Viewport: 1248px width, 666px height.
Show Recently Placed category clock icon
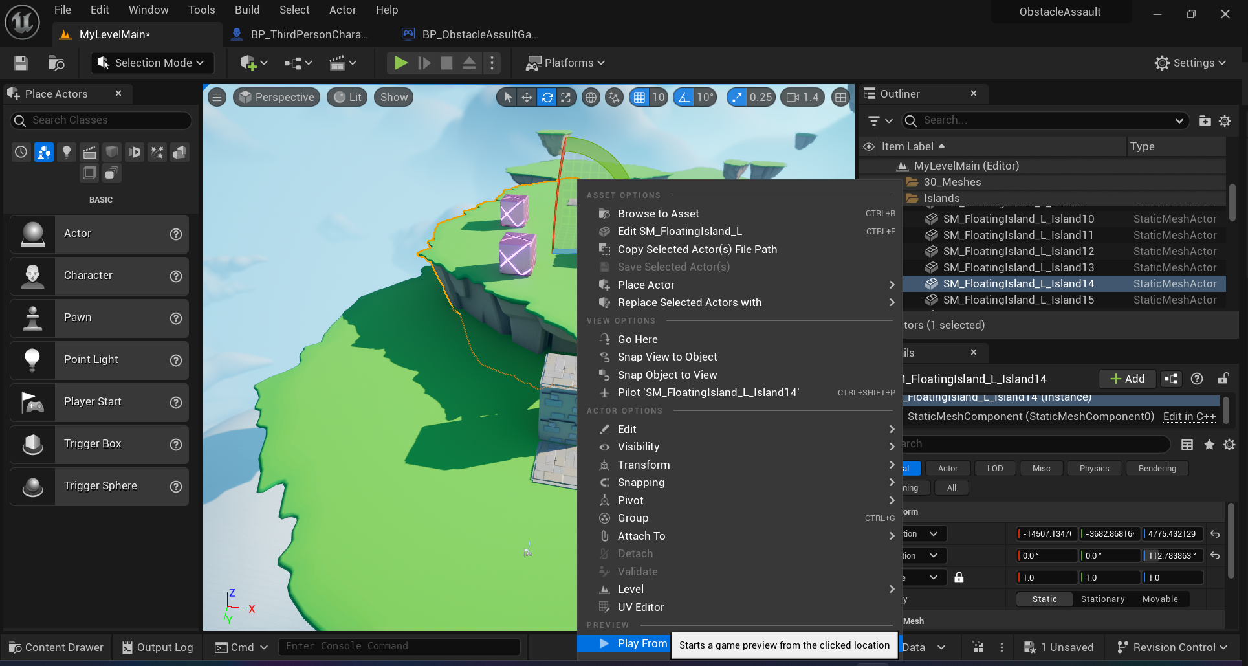[21, 152]
